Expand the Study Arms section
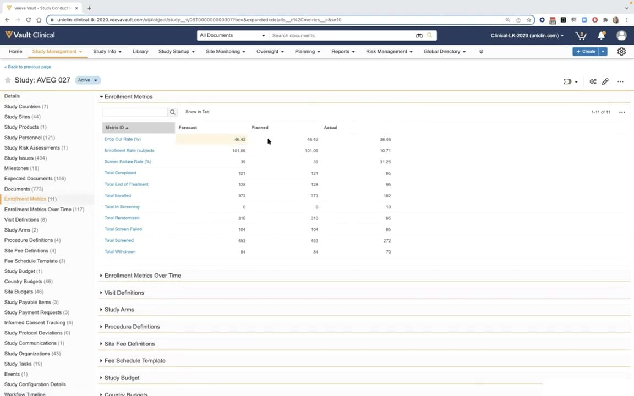Viewport: 634px width, 396px height. tap(101, 310)
